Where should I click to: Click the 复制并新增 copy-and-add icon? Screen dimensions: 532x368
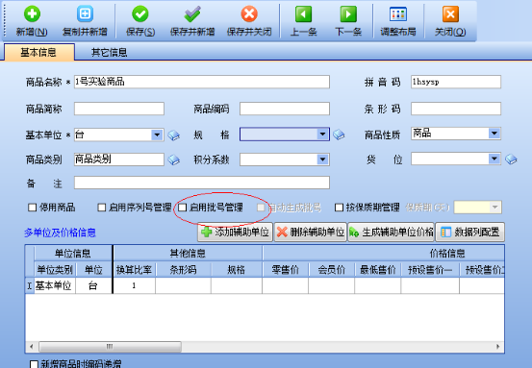85,13
